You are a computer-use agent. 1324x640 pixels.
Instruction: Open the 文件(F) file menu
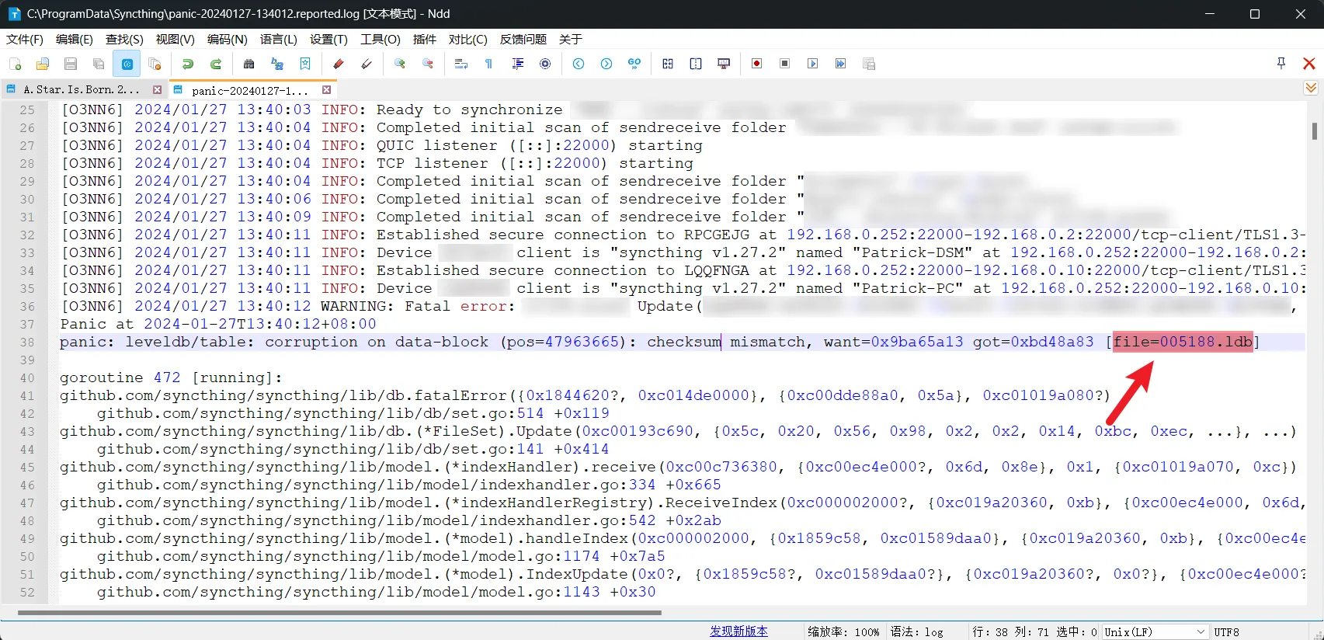pos(25,39)
